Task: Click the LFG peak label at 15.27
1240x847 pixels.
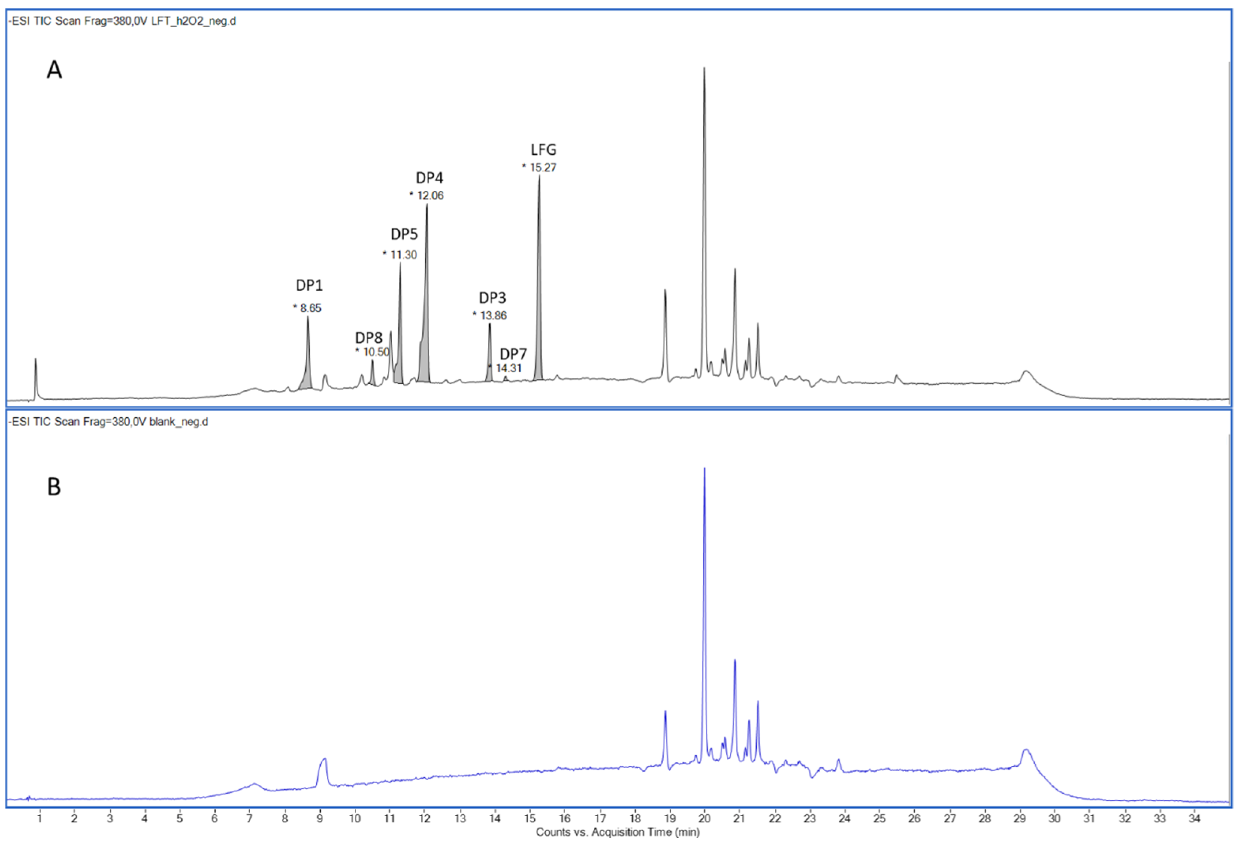Action: coord(543,150)
